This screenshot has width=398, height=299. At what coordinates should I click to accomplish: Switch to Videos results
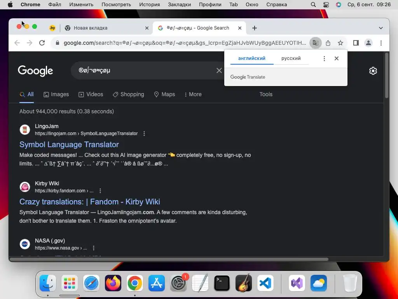click(91, 94)
